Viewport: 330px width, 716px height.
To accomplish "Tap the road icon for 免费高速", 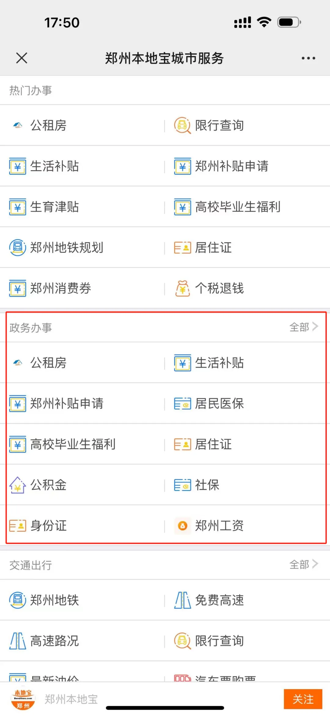I will tap(182, 600).
